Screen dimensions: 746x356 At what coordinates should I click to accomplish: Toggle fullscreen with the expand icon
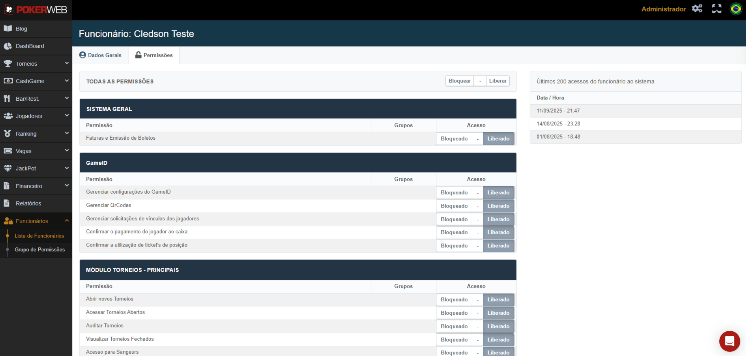[x=716, y=9]
